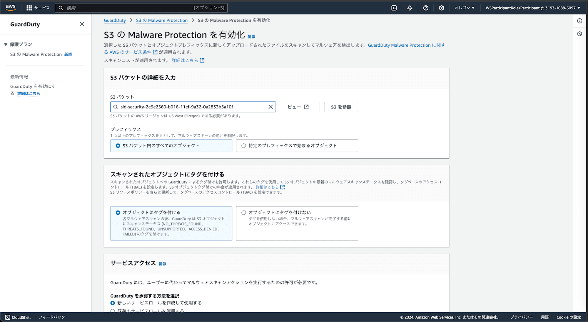The width and height of the screenshot is (588, 322).
Task: Open the help question mark icon
Action: [x=426, y=8]
